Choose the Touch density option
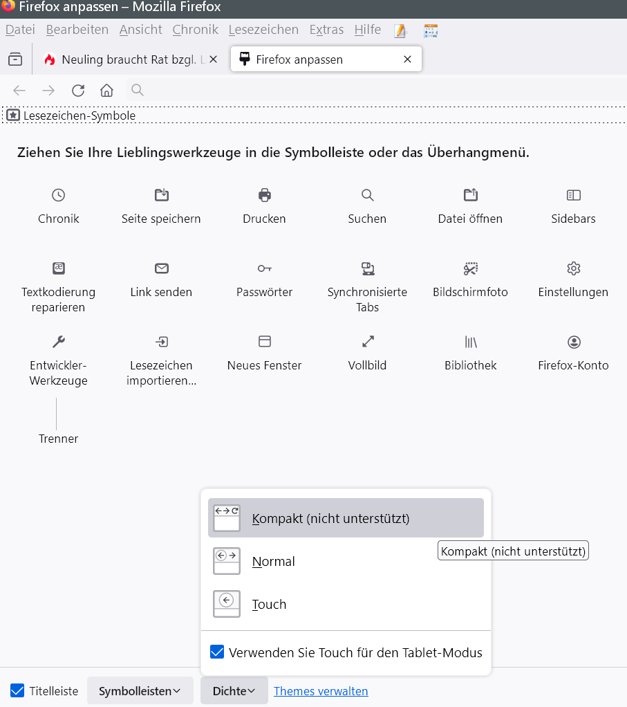 (x=269, y=604)
